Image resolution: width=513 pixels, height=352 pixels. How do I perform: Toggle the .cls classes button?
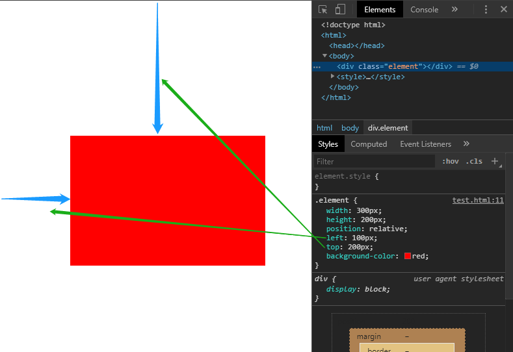(x=474, y=161)
